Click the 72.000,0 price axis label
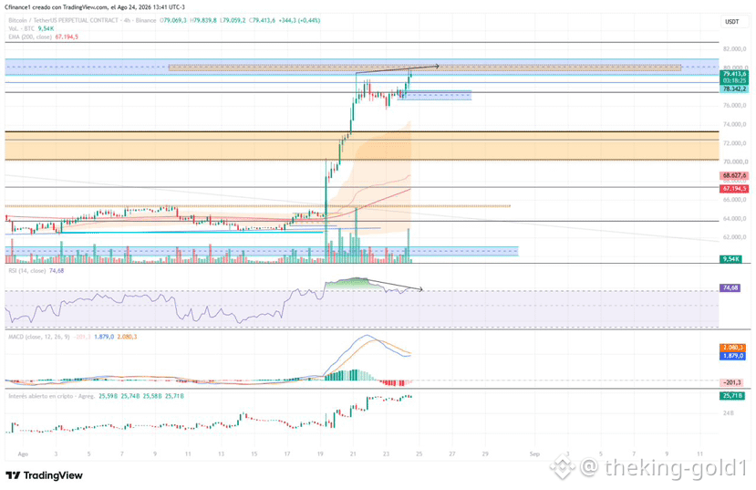 click(x=735, y=143)
